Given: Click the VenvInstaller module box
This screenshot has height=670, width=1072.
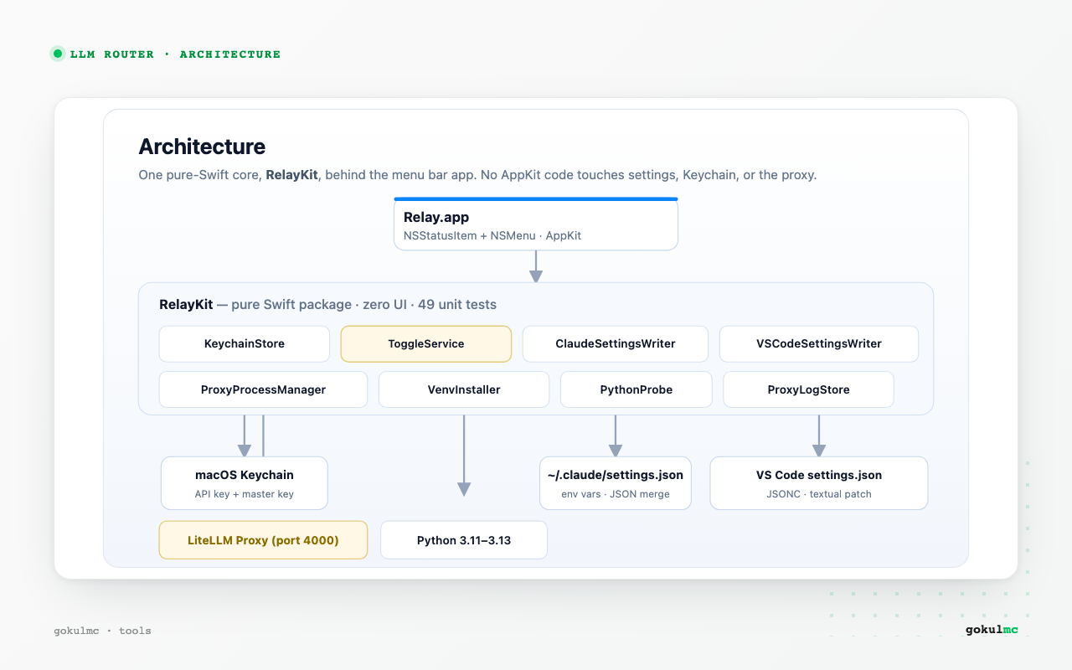Looking at the screenshot, I should pyautogui.click(x=464, y=389).
